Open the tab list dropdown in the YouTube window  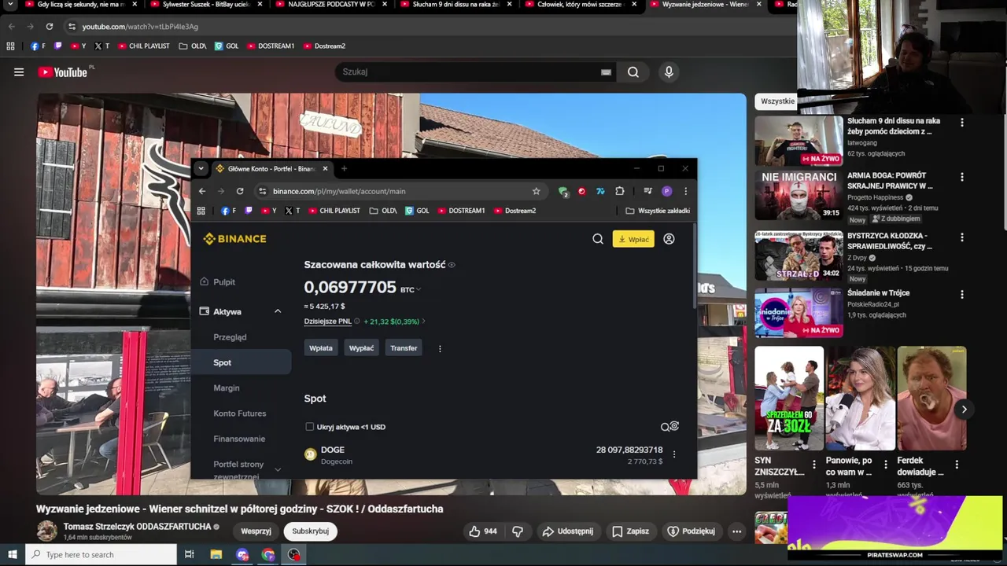coord(11,5)
